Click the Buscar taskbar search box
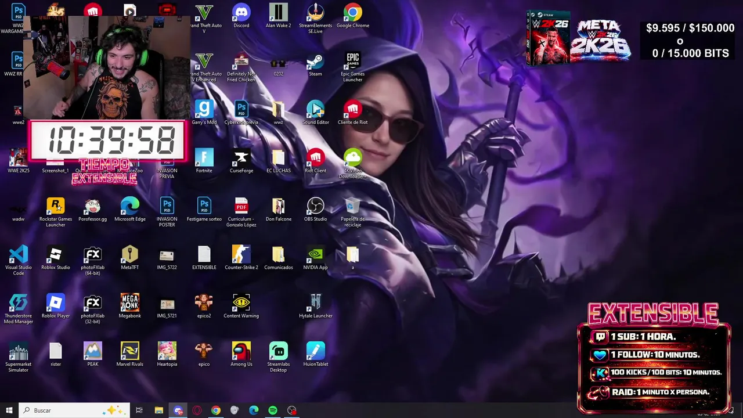This screenshot has width=743, height=418. click(74, 410)
